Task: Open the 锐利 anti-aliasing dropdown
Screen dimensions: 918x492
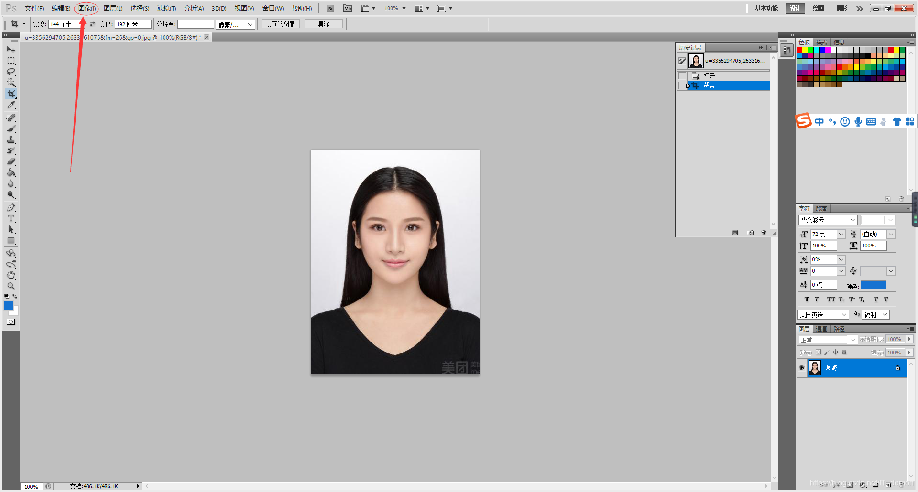Action: (885, 314)
